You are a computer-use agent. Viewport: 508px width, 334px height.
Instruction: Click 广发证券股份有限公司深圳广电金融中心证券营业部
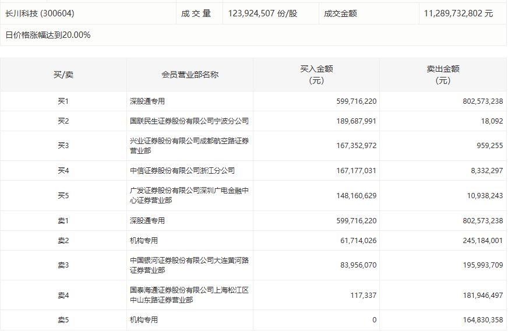[x=189, y=195]
